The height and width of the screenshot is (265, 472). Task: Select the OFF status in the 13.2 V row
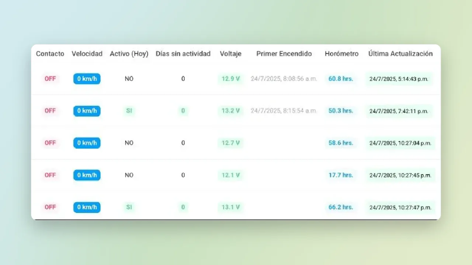point(50,111)
